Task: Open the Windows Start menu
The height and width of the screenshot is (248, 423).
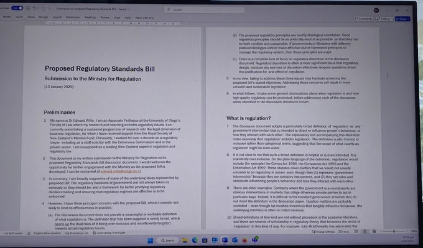Action: 151,241
